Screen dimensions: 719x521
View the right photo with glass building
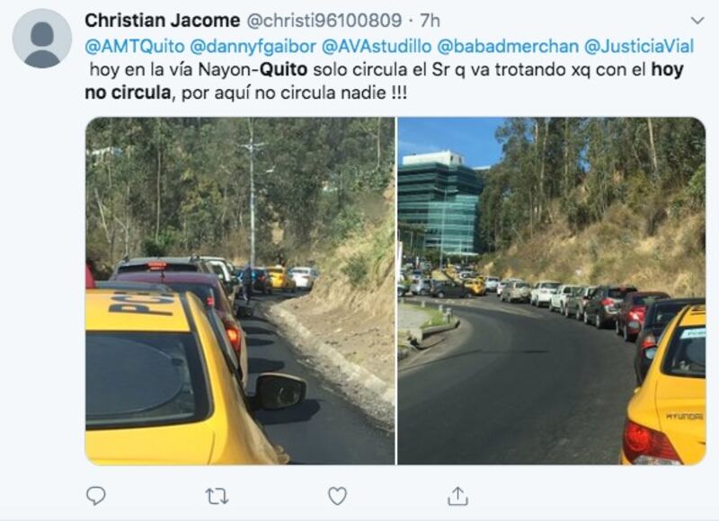(x=551, y=291)
